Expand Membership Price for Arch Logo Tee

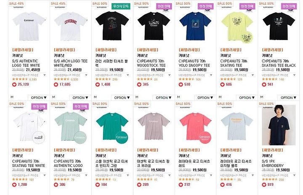(x=86, y=75)
